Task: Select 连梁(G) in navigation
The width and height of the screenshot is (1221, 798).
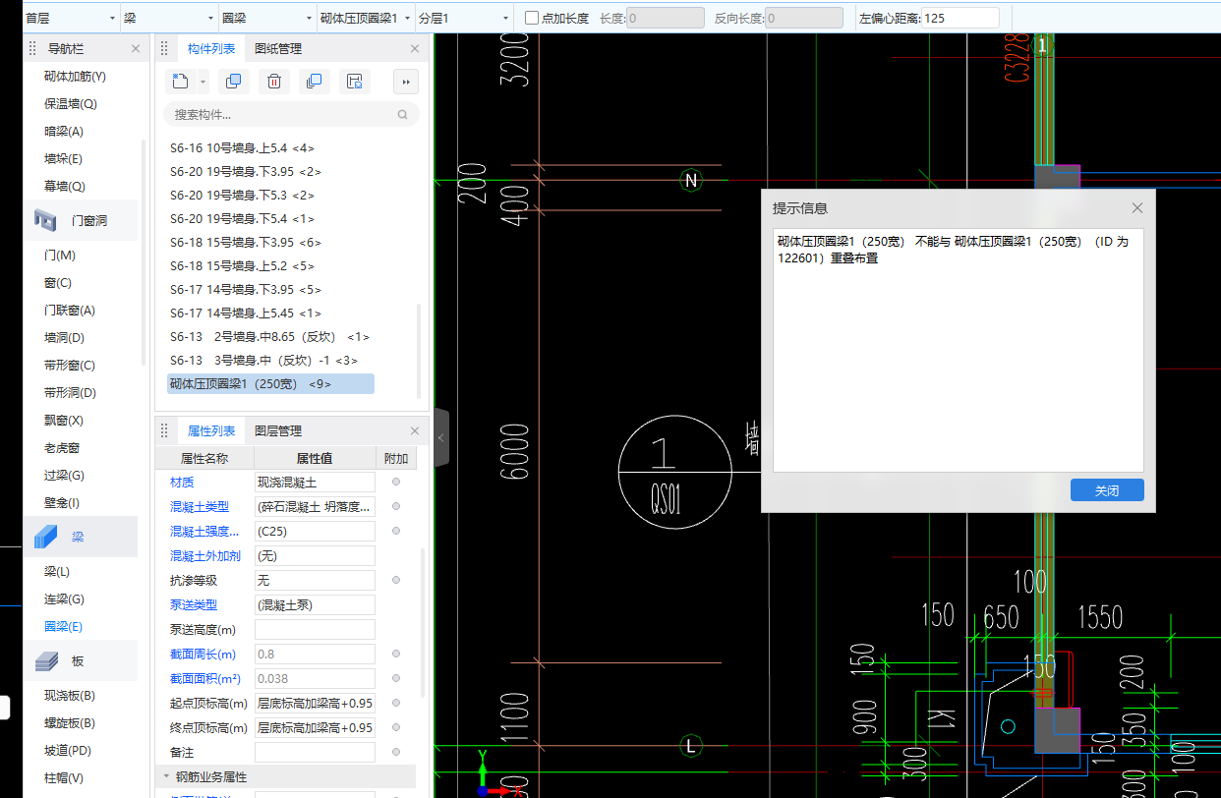Action: (64, 598)
